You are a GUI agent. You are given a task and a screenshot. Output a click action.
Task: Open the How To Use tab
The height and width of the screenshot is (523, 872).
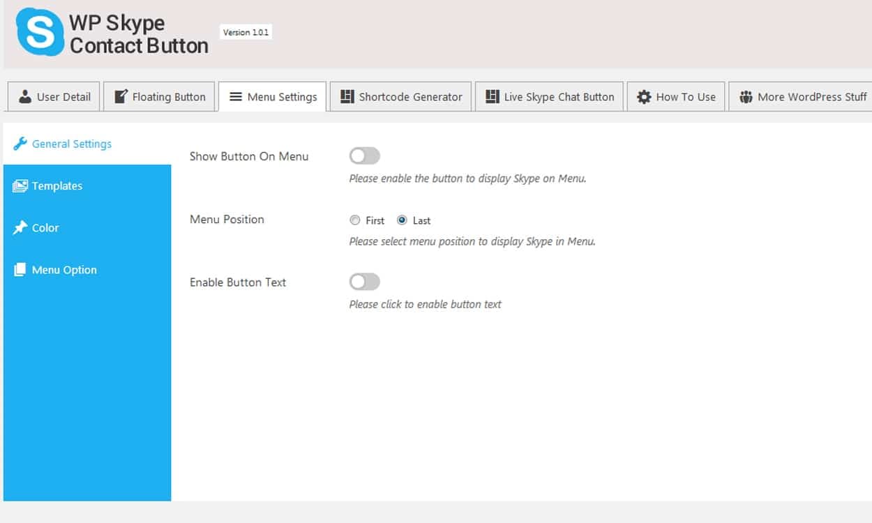pos(676,97)
